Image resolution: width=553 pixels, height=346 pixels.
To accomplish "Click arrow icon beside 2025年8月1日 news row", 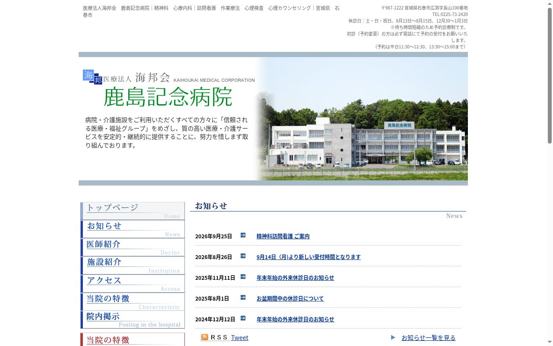I will [243, 298].
